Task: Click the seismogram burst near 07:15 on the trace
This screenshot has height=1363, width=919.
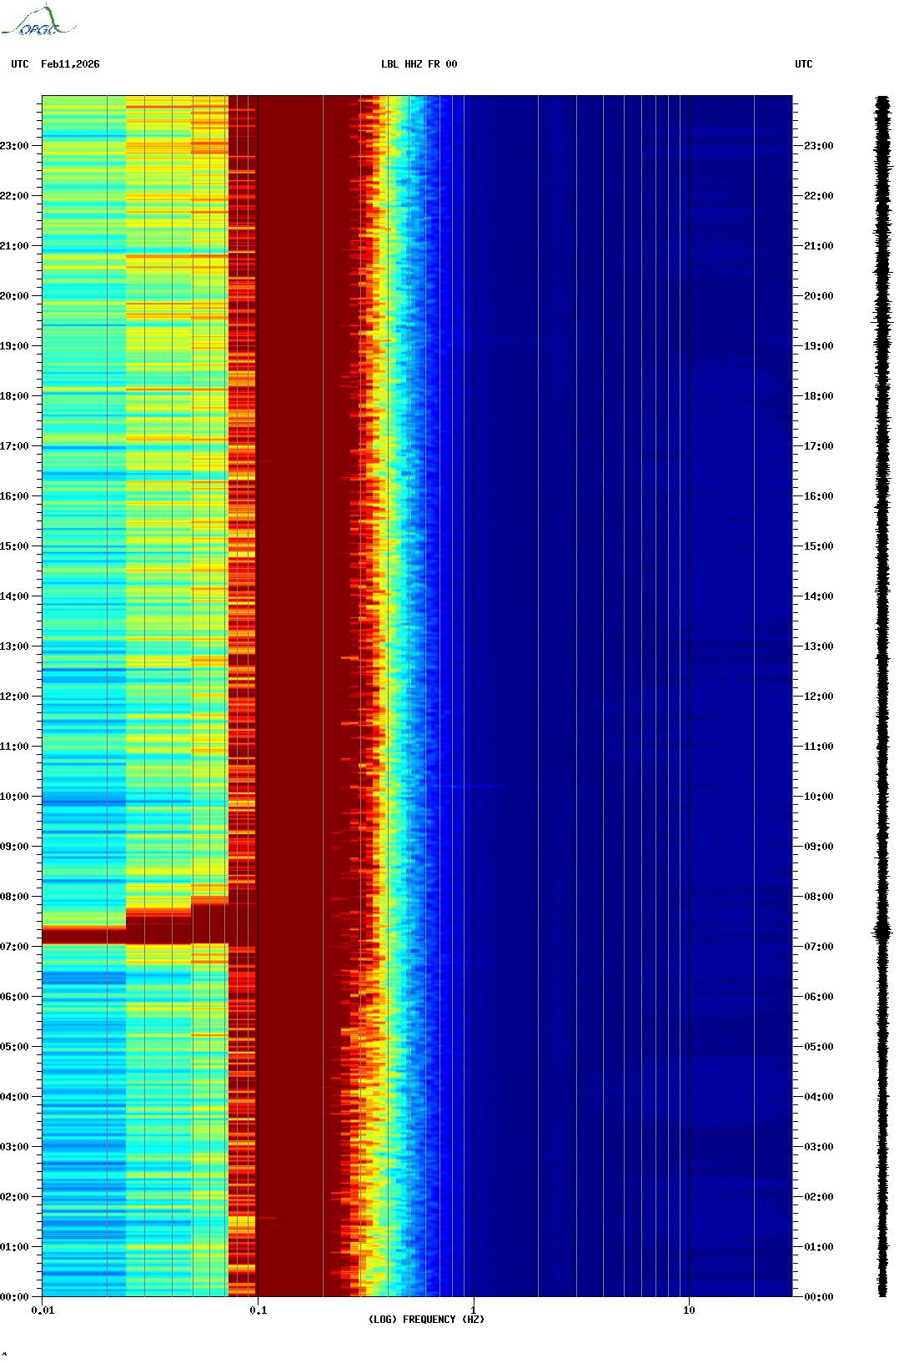Action: [881, 932]
